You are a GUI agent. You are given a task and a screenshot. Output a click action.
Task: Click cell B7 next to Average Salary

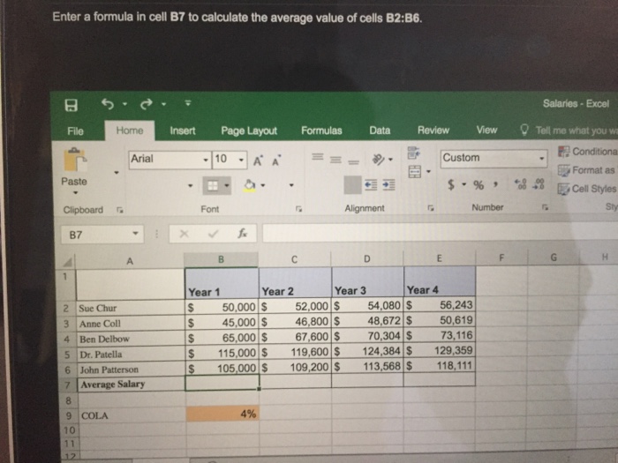click(x=222, y=383)
